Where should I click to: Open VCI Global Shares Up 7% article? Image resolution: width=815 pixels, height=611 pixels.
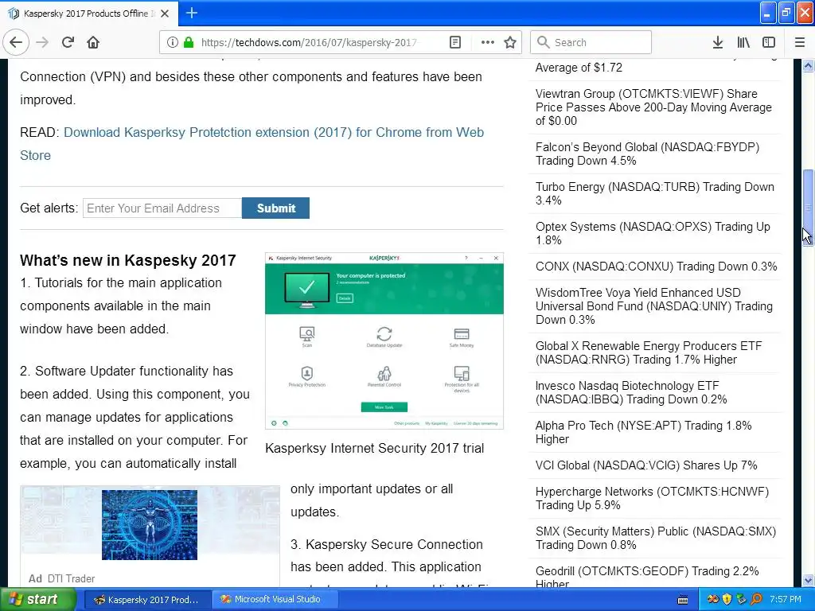click(646, 465)
